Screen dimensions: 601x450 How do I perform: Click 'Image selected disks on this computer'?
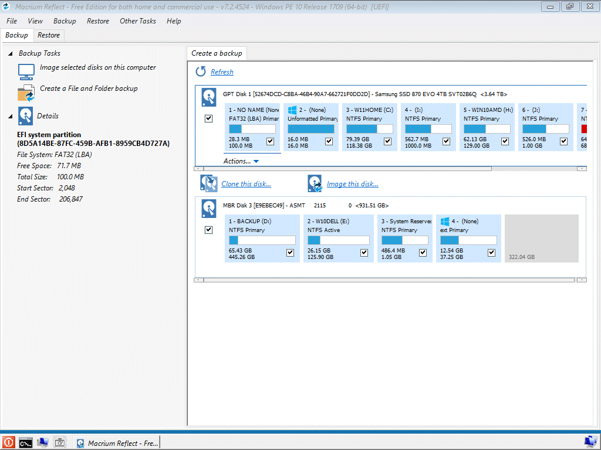[x=98, y=67]
